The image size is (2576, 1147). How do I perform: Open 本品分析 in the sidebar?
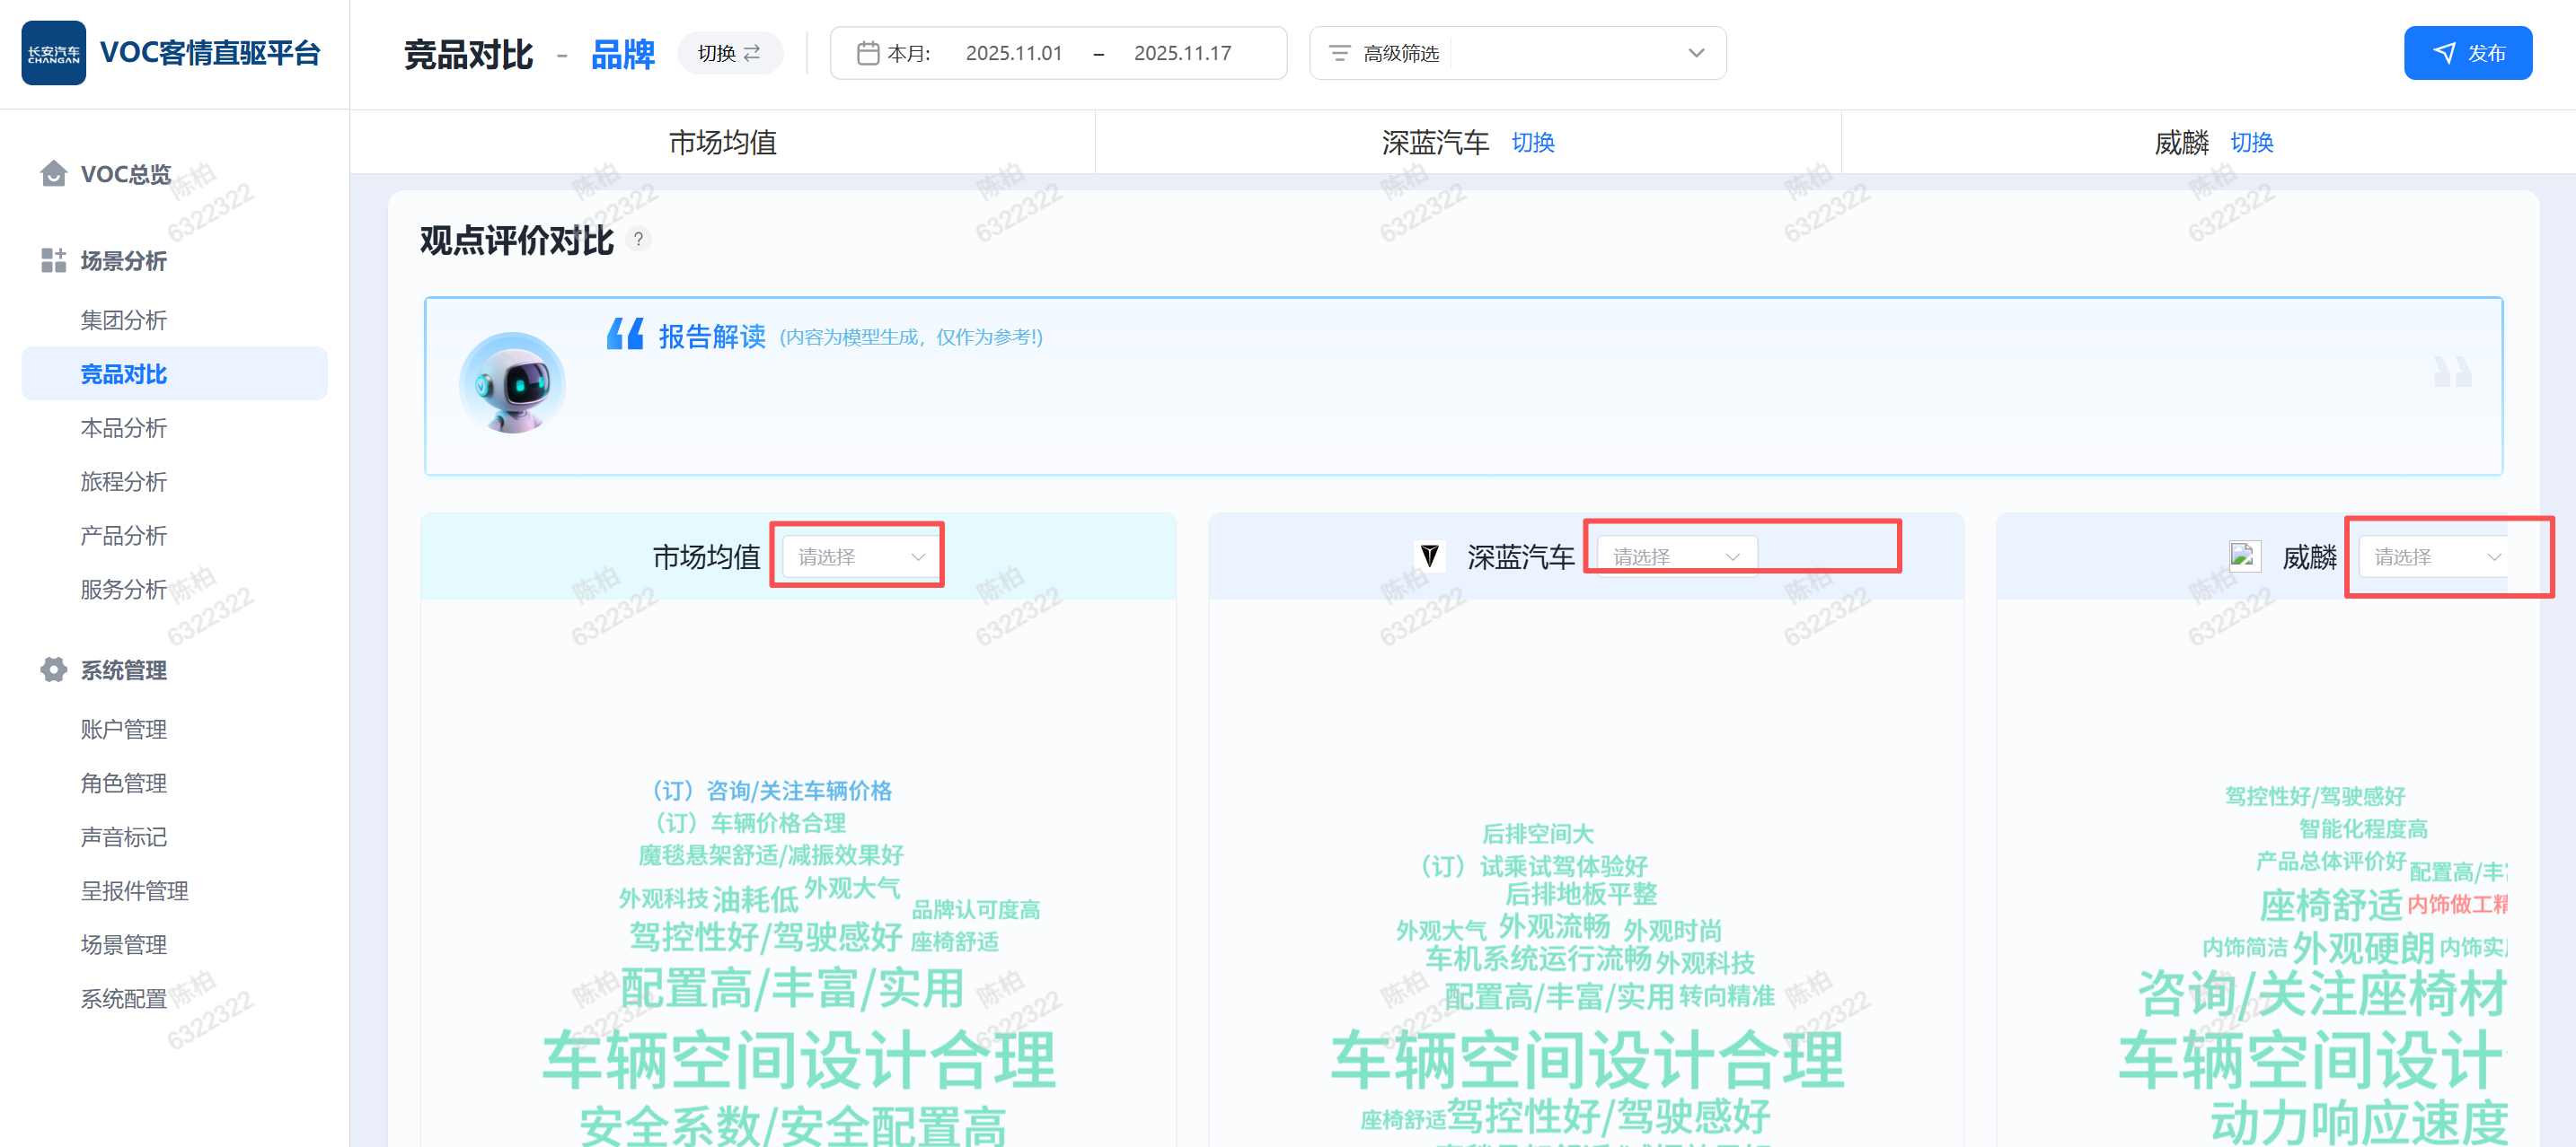click(123, 427)
